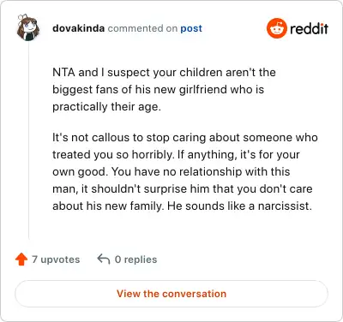Click the line beginning "man, it shouldn't surprise"
Viewport: 343px width, 322px height.
click(183, 189)
